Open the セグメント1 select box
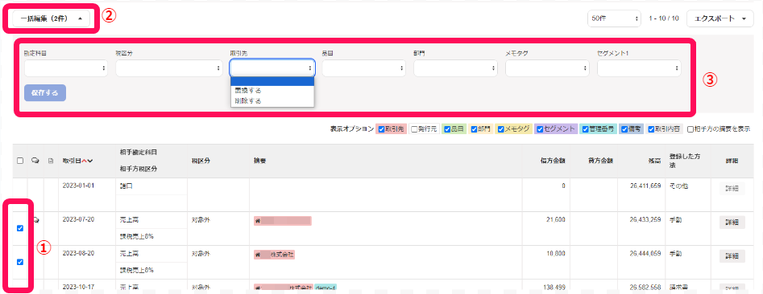763x294 pixels. [x=639, y=68]
